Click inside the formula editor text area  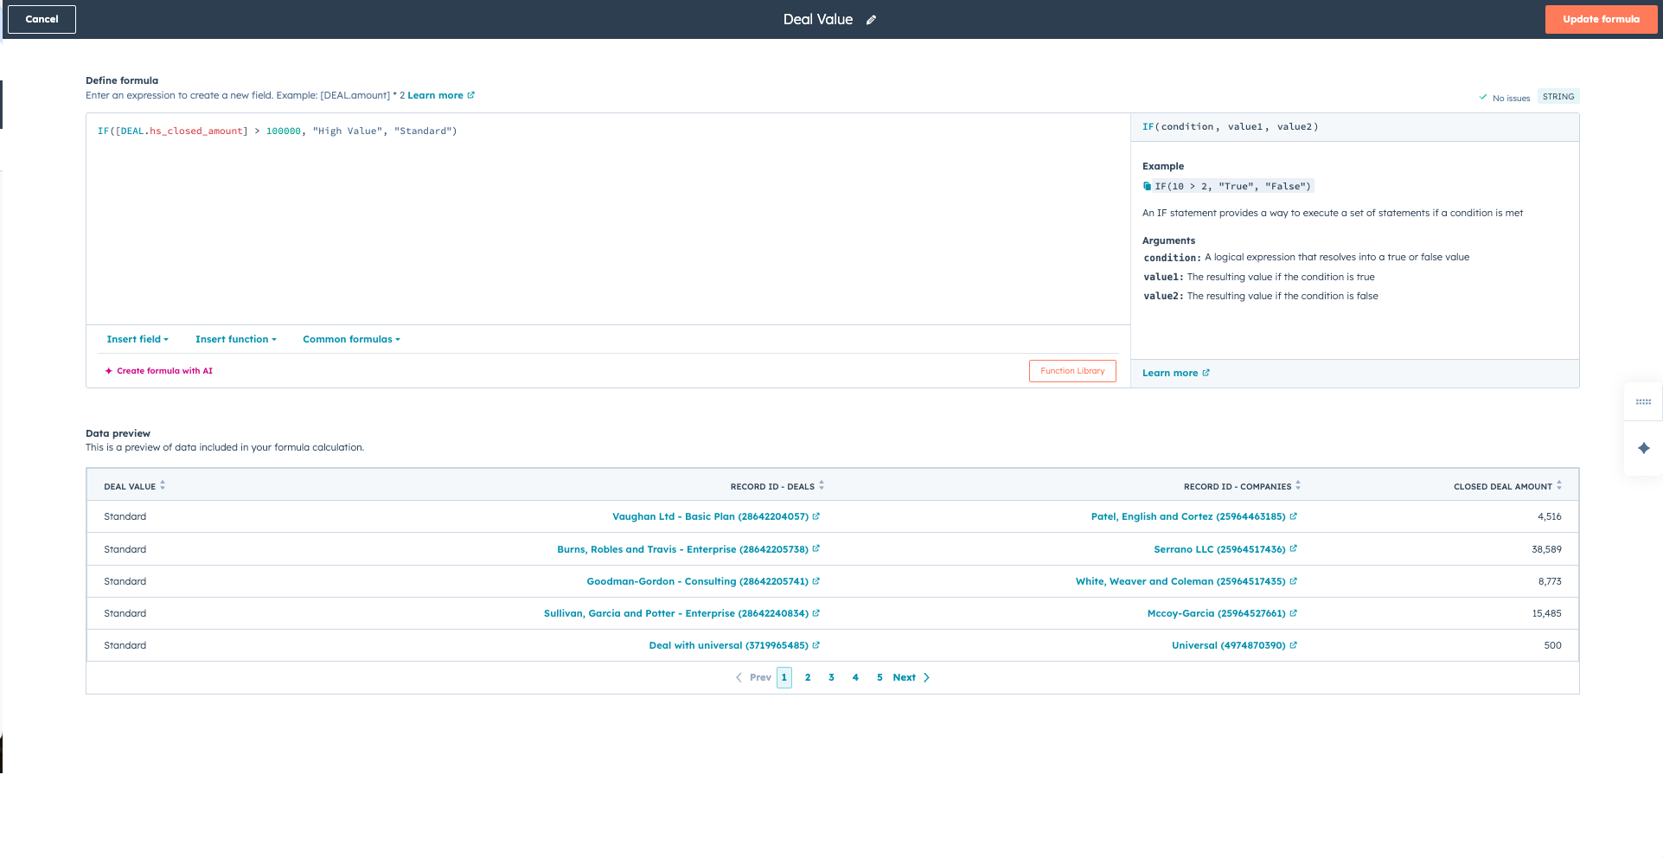click(605, 225)
